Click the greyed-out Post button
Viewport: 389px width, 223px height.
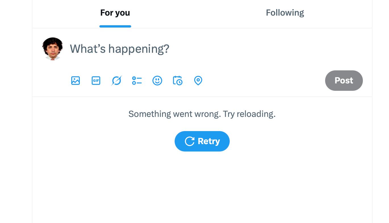pos(344,81)
